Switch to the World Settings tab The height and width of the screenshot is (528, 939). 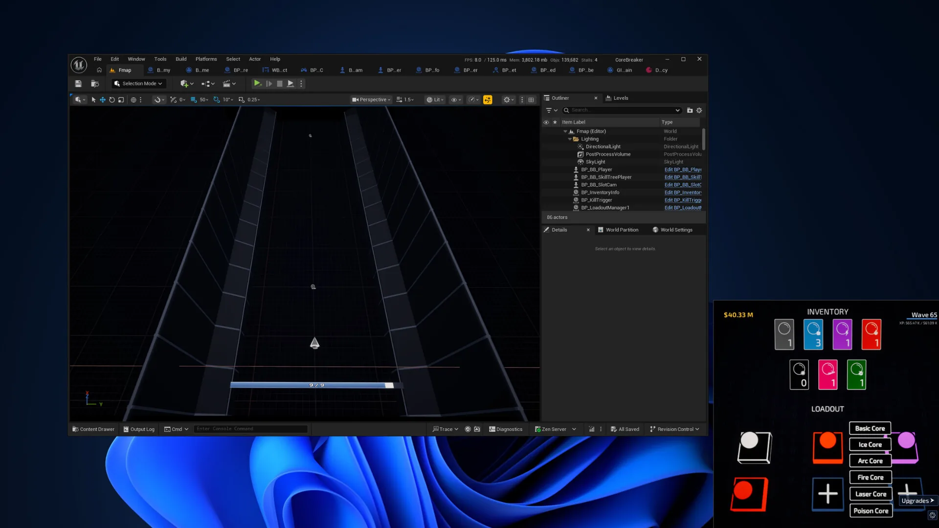point(673,230)
